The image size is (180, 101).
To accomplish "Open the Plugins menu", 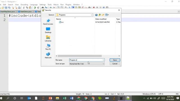I will (68, 4).
